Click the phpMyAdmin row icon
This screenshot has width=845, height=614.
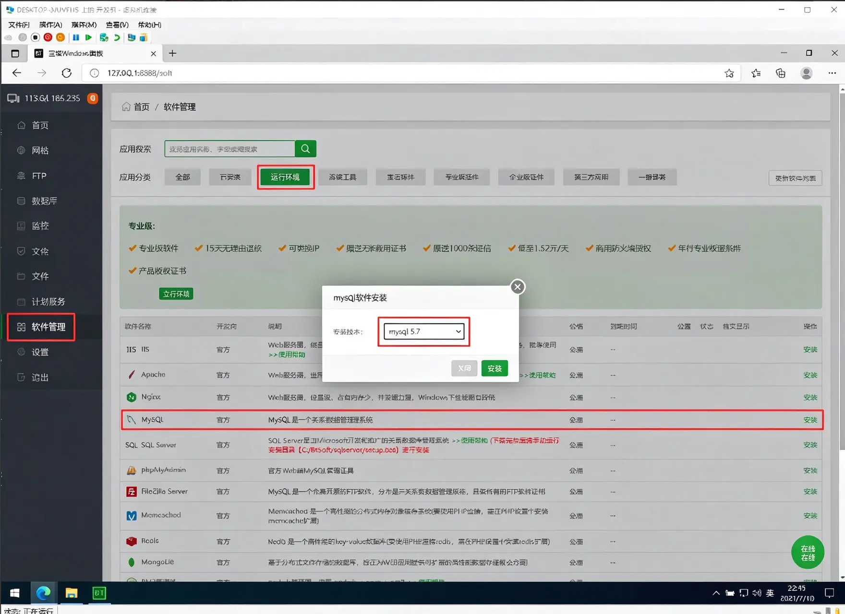click(x=131, y=471)
